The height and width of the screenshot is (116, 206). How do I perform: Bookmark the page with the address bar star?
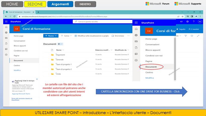click(x=183, y=16)
